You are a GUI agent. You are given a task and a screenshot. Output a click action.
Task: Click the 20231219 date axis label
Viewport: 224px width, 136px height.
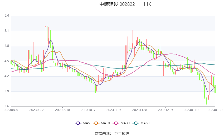point(165,110)
